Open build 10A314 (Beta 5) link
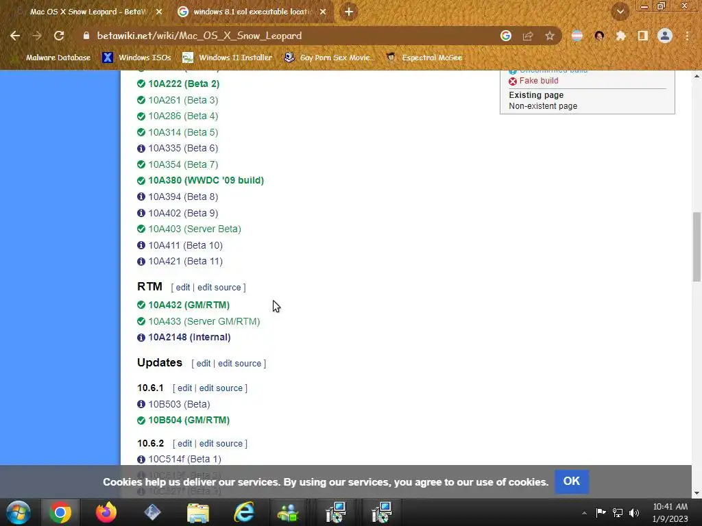Image resolution: width=702 pixels, height=526 pixels. click(x=183, y=132)
